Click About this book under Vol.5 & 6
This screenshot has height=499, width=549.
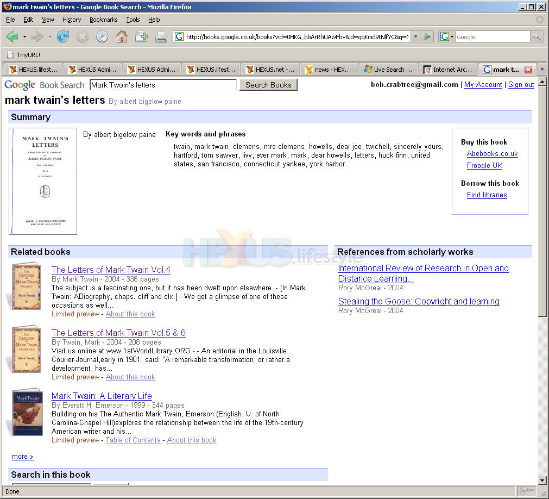coord(130,377)
